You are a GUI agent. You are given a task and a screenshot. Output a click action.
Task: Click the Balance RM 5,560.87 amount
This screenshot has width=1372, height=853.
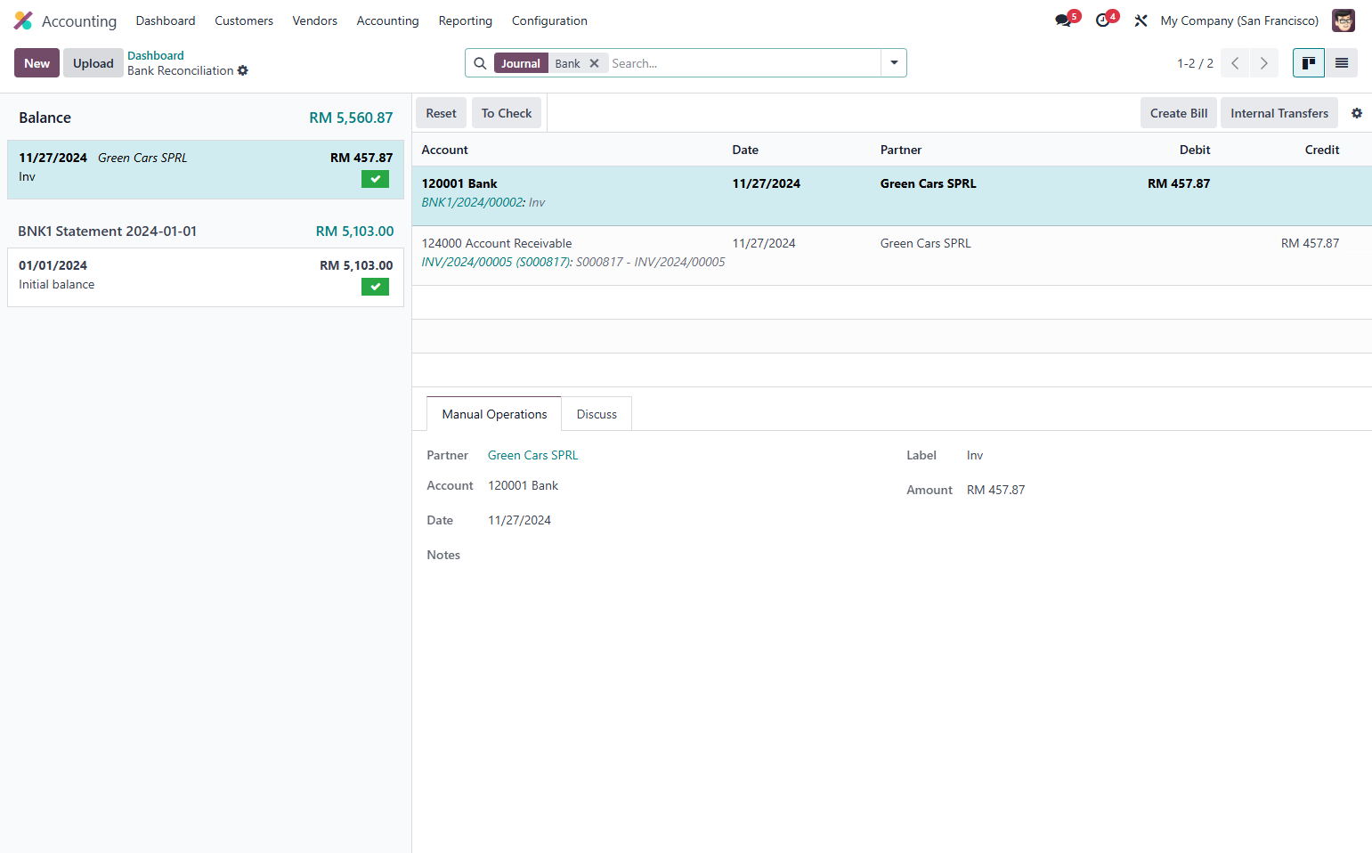pos(351,118)
